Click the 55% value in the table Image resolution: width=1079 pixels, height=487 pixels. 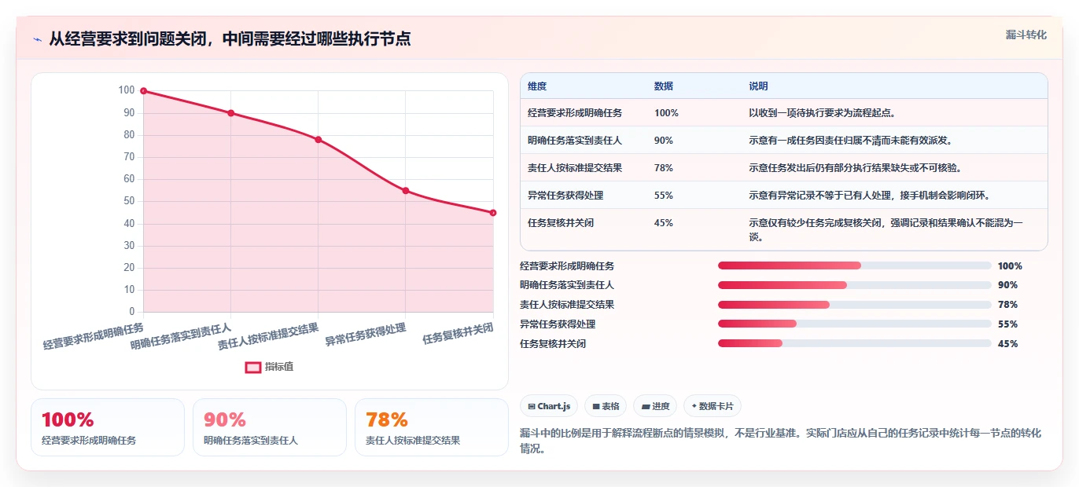(x=664, y=196)
